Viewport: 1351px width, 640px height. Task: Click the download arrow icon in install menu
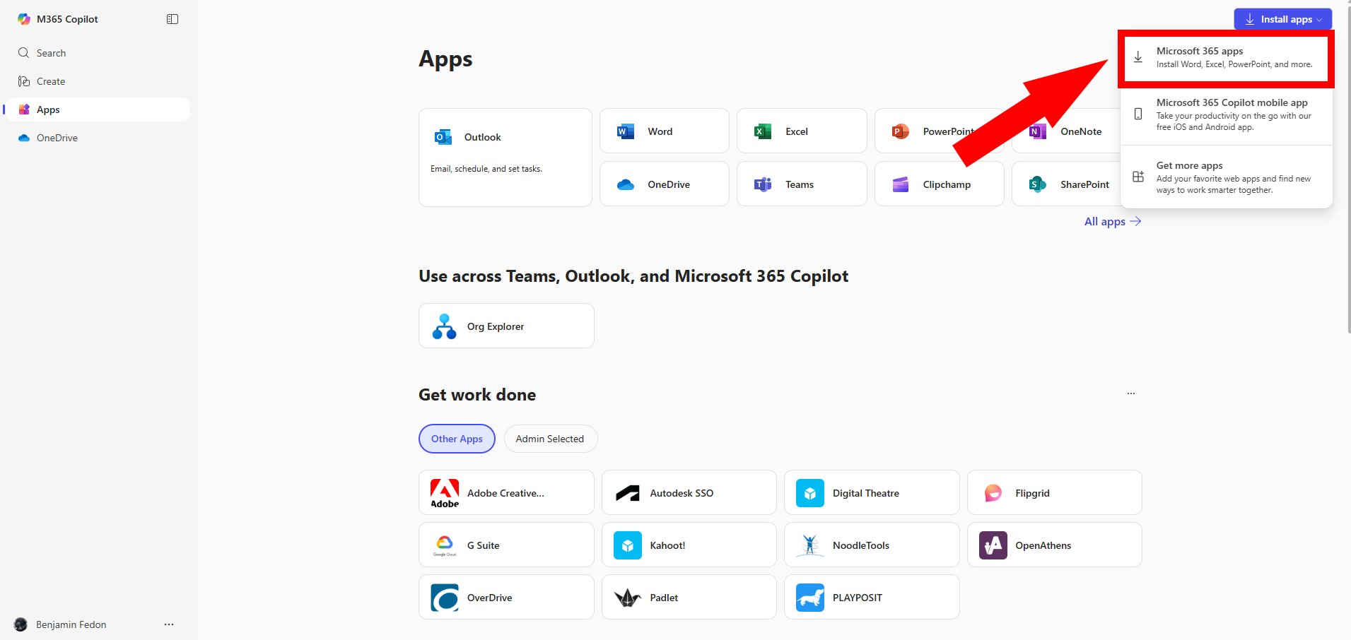click(1138, 57)
